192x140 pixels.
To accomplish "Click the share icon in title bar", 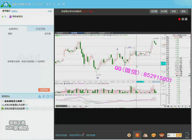I will pyautogui.click(x=63, y=4).
